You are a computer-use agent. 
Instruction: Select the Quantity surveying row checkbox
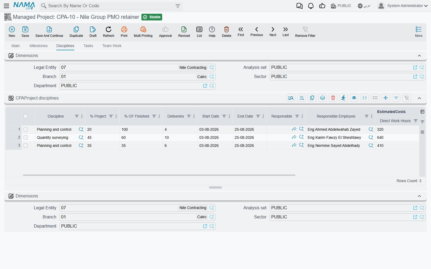click(x=26, y=137)
